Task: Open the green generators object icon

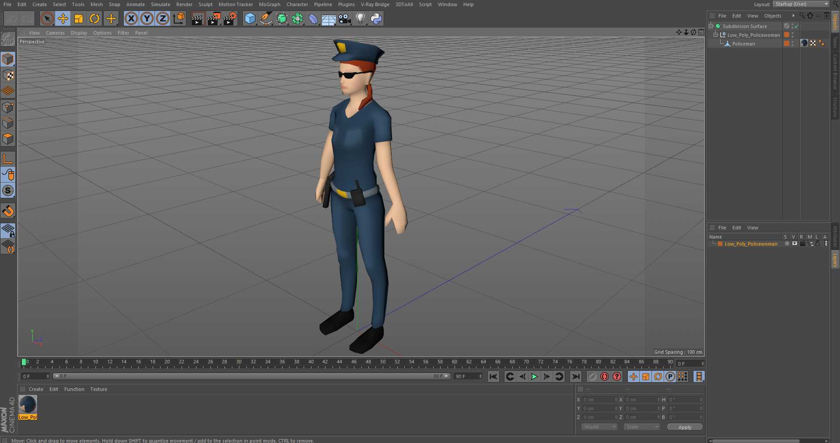Action: [x=282, y=19]
